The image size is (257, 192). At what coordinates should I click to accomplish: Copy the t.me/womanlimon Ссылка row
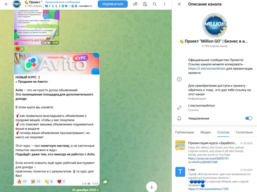214,108
